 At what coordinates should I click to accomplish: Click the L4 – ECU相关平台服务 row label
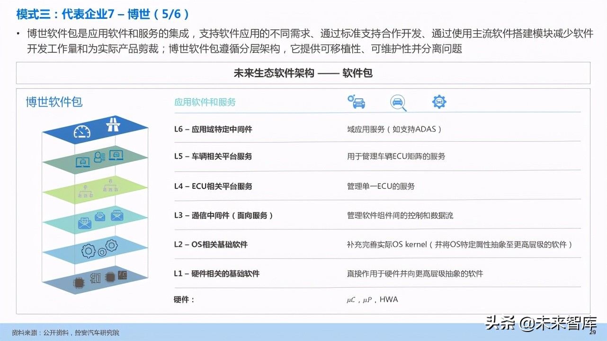click(213, 186)
